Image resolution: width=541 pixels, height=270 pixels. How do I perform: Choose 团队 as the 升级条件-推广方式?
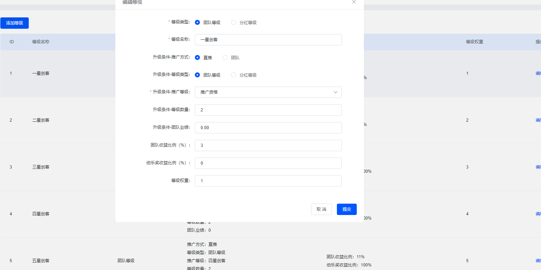(225, 57)
